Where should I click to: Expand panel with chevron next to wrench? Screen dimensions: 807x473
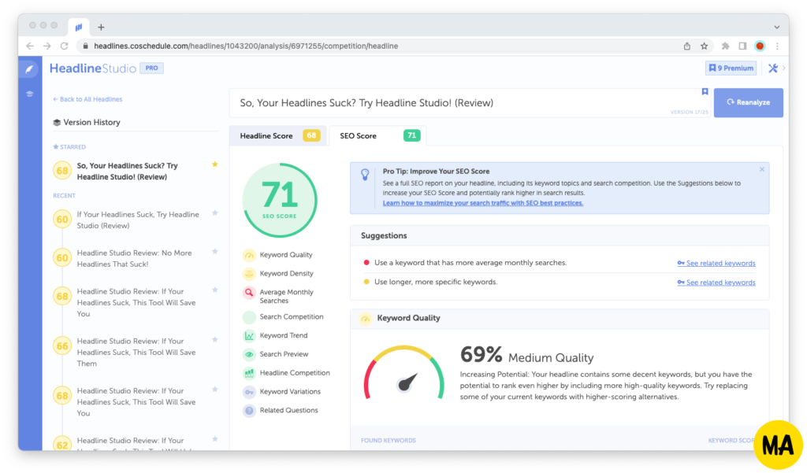(x=783, y=68)
